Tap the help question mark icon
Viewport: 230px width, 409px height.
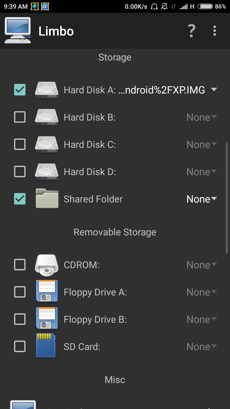pyautogui.click(x=192, y=31)
